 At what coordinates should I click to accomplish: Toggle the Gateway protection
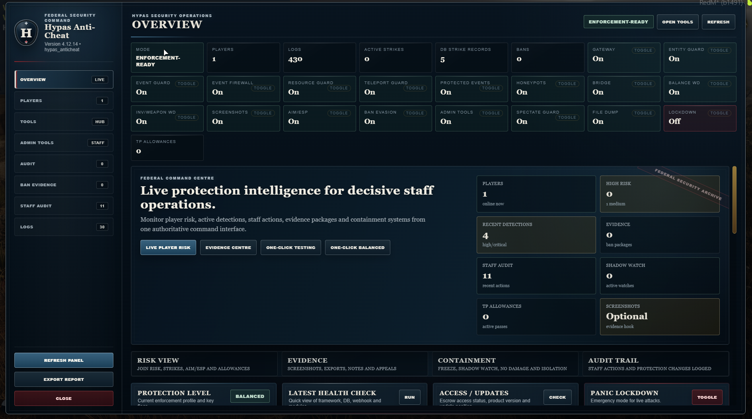coord(643,50)
